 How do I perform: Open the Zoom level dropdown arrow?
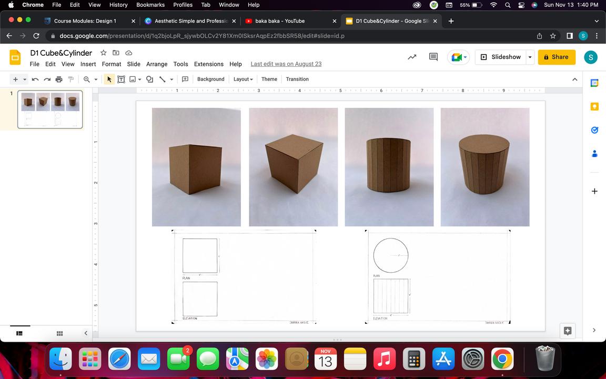pos(96,79)
